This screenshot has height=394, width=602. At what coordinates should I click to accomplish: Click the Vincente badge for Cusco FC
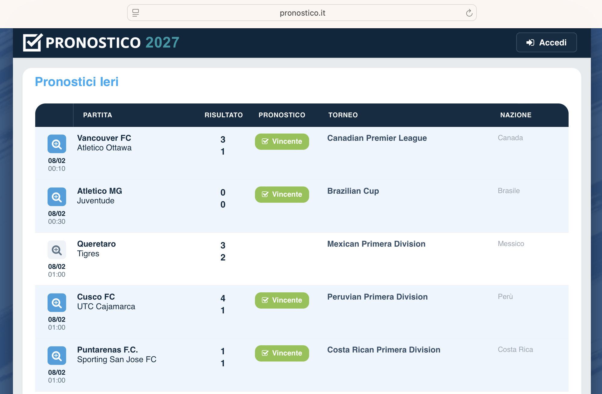point(282,300)
